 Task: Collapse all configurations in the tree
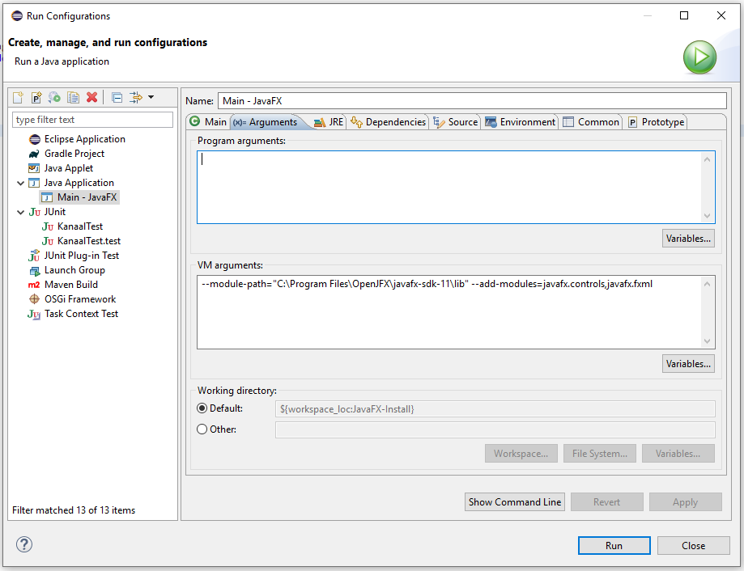tap(117, 97)
